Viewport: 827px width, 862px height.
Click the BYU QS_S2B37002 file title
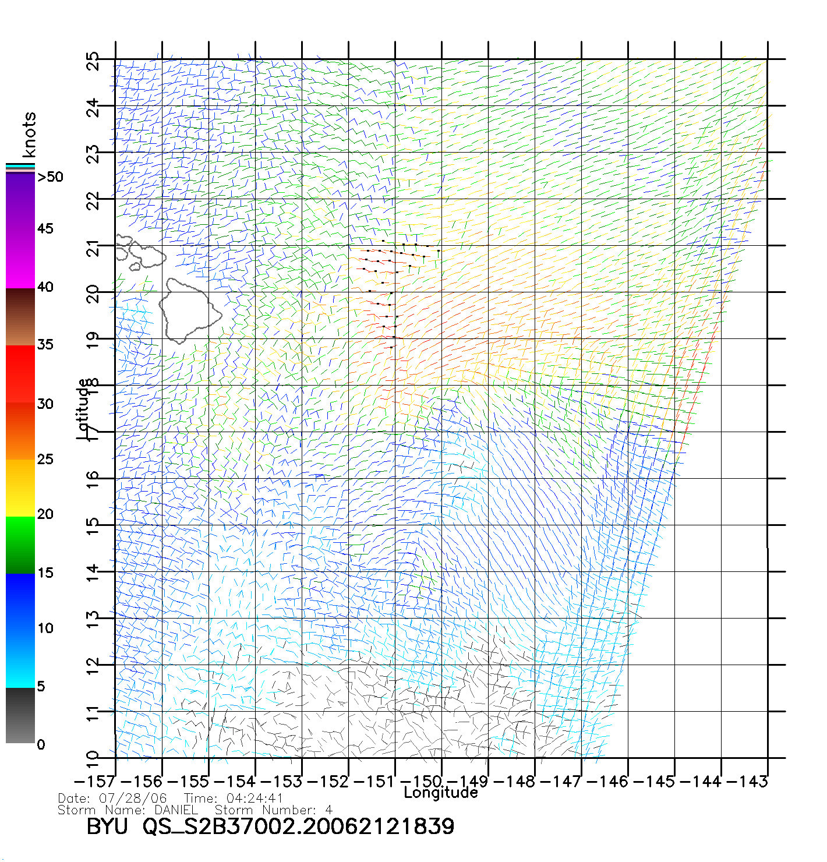coord(270,826)
